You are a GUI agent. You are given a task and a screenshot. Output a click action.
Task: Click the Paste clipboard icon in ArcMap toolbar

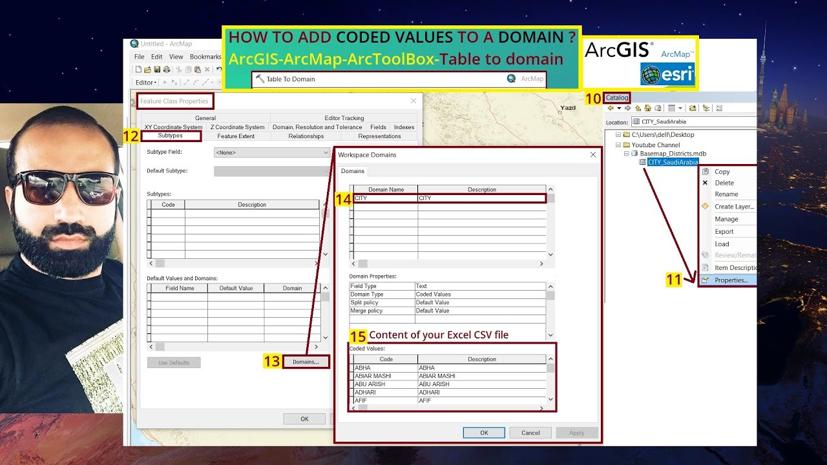click(198, 69)
